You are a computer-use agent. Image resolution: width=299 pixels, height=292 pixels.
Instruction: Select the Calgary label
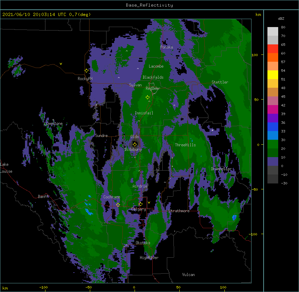138,209
